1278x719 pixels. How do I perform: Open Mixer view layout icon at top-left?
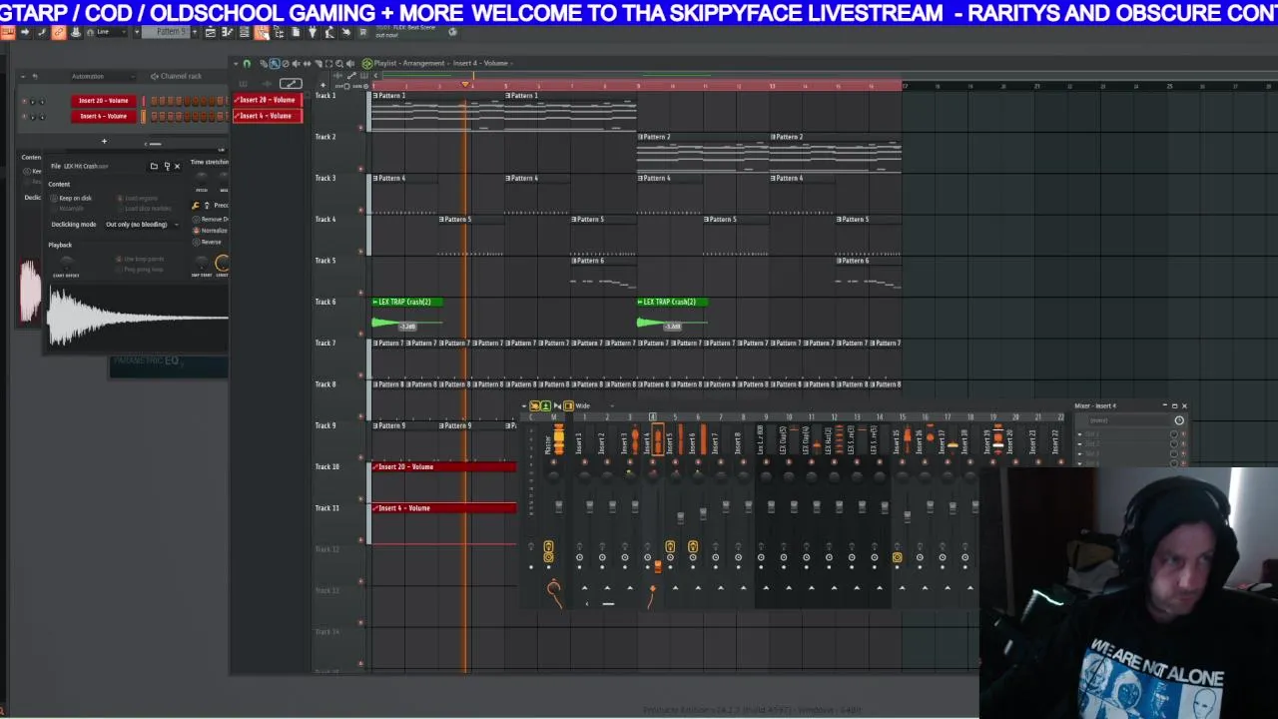tap(568, 405)
